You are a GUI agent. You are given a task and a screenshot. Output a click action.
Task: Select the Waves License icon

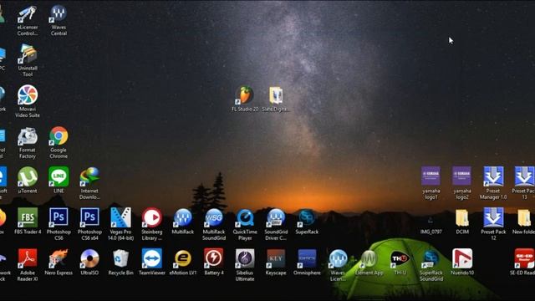(x=338, y=258)
